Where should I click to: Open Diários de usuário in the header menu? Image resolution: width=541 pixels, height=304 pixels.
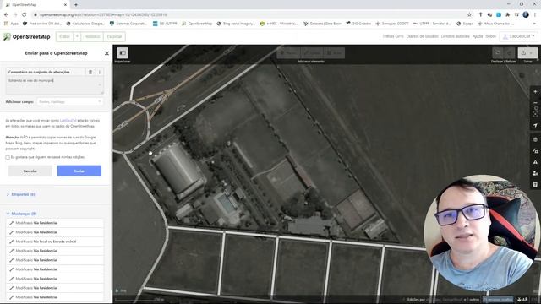423,36
